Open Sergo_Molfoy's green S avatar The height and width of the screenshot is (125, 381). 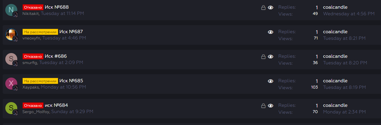pos(11,108)
